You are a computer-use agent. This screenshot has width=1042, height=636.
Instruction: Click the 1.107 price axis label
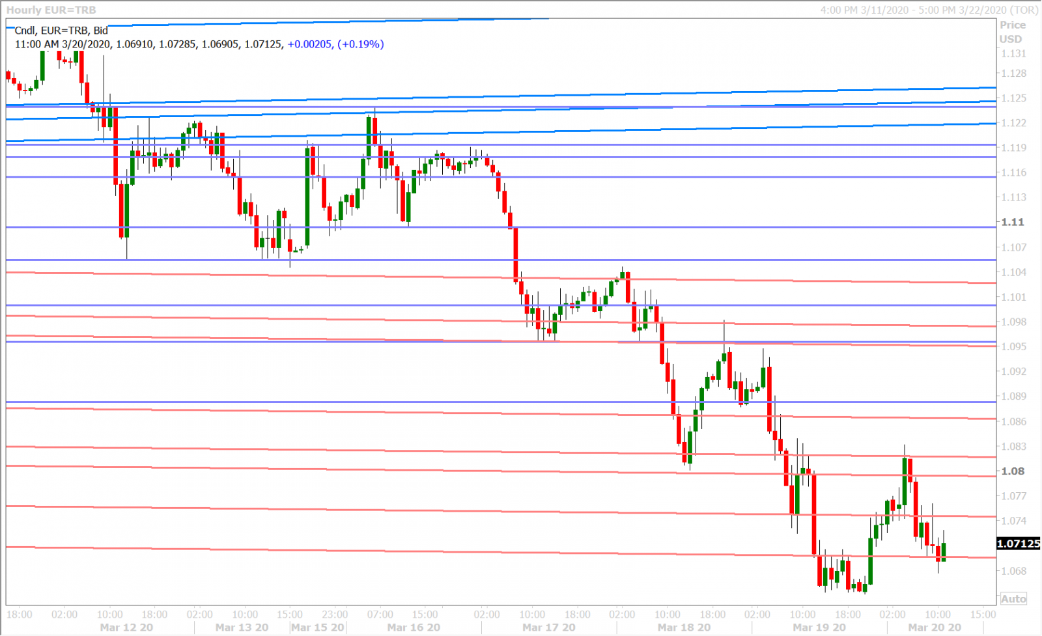point(1014,247)
